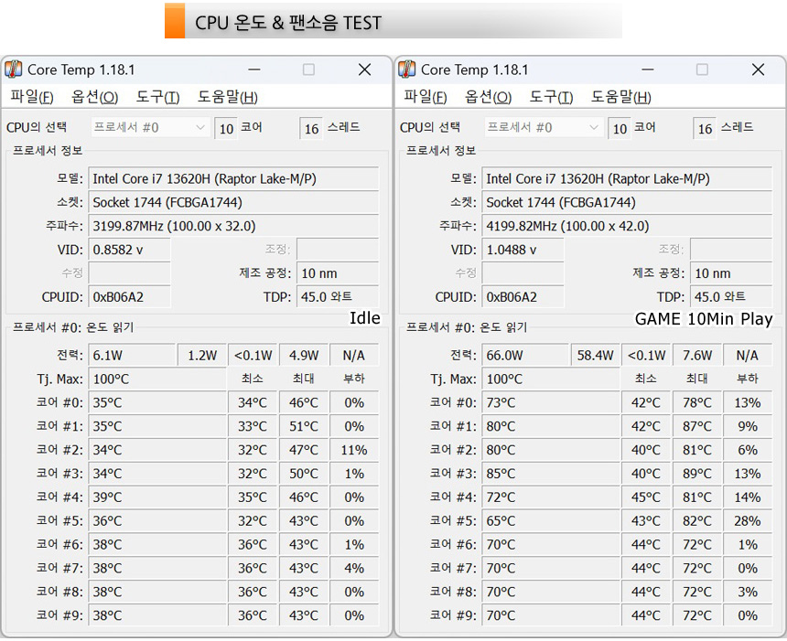
Task: Open 도구 menu in left window
Action: (x=157, y=97)
